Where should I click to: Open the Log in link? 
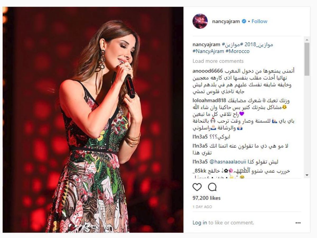point(200,223)
